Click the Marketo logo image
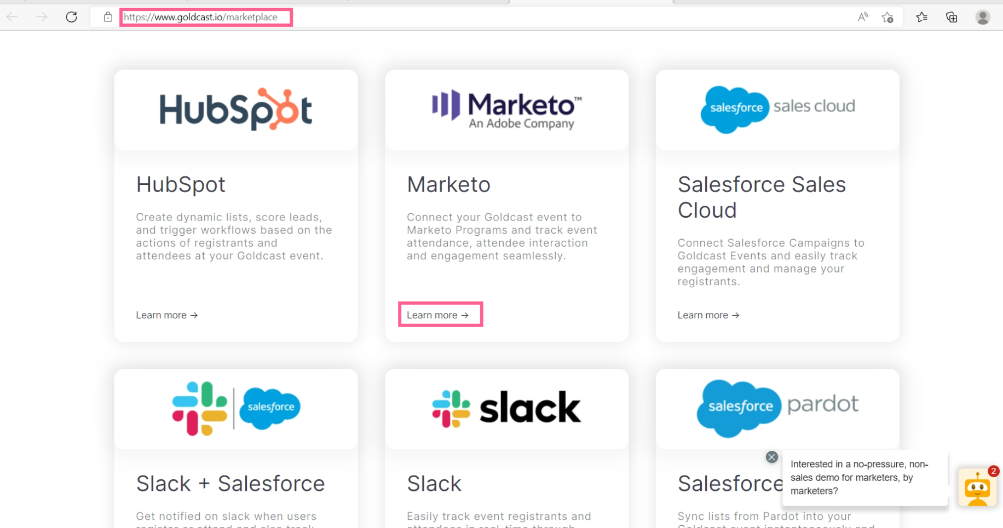Viewport: 1003px width, 528px height. coord(507,109)
